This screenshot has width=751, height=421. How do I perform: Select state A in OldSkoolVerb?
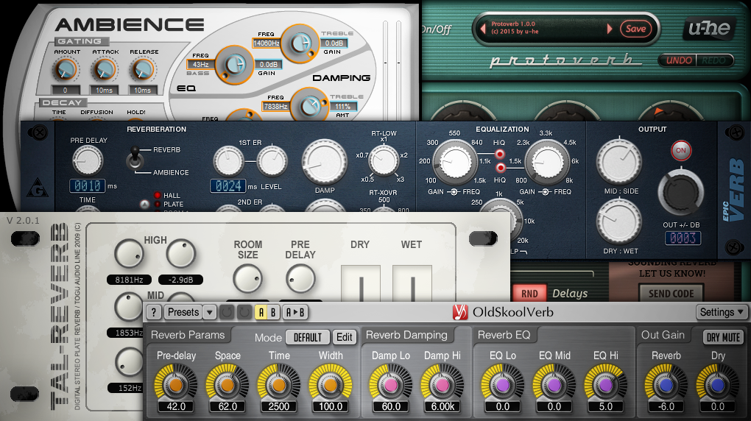tap(261, 312)
